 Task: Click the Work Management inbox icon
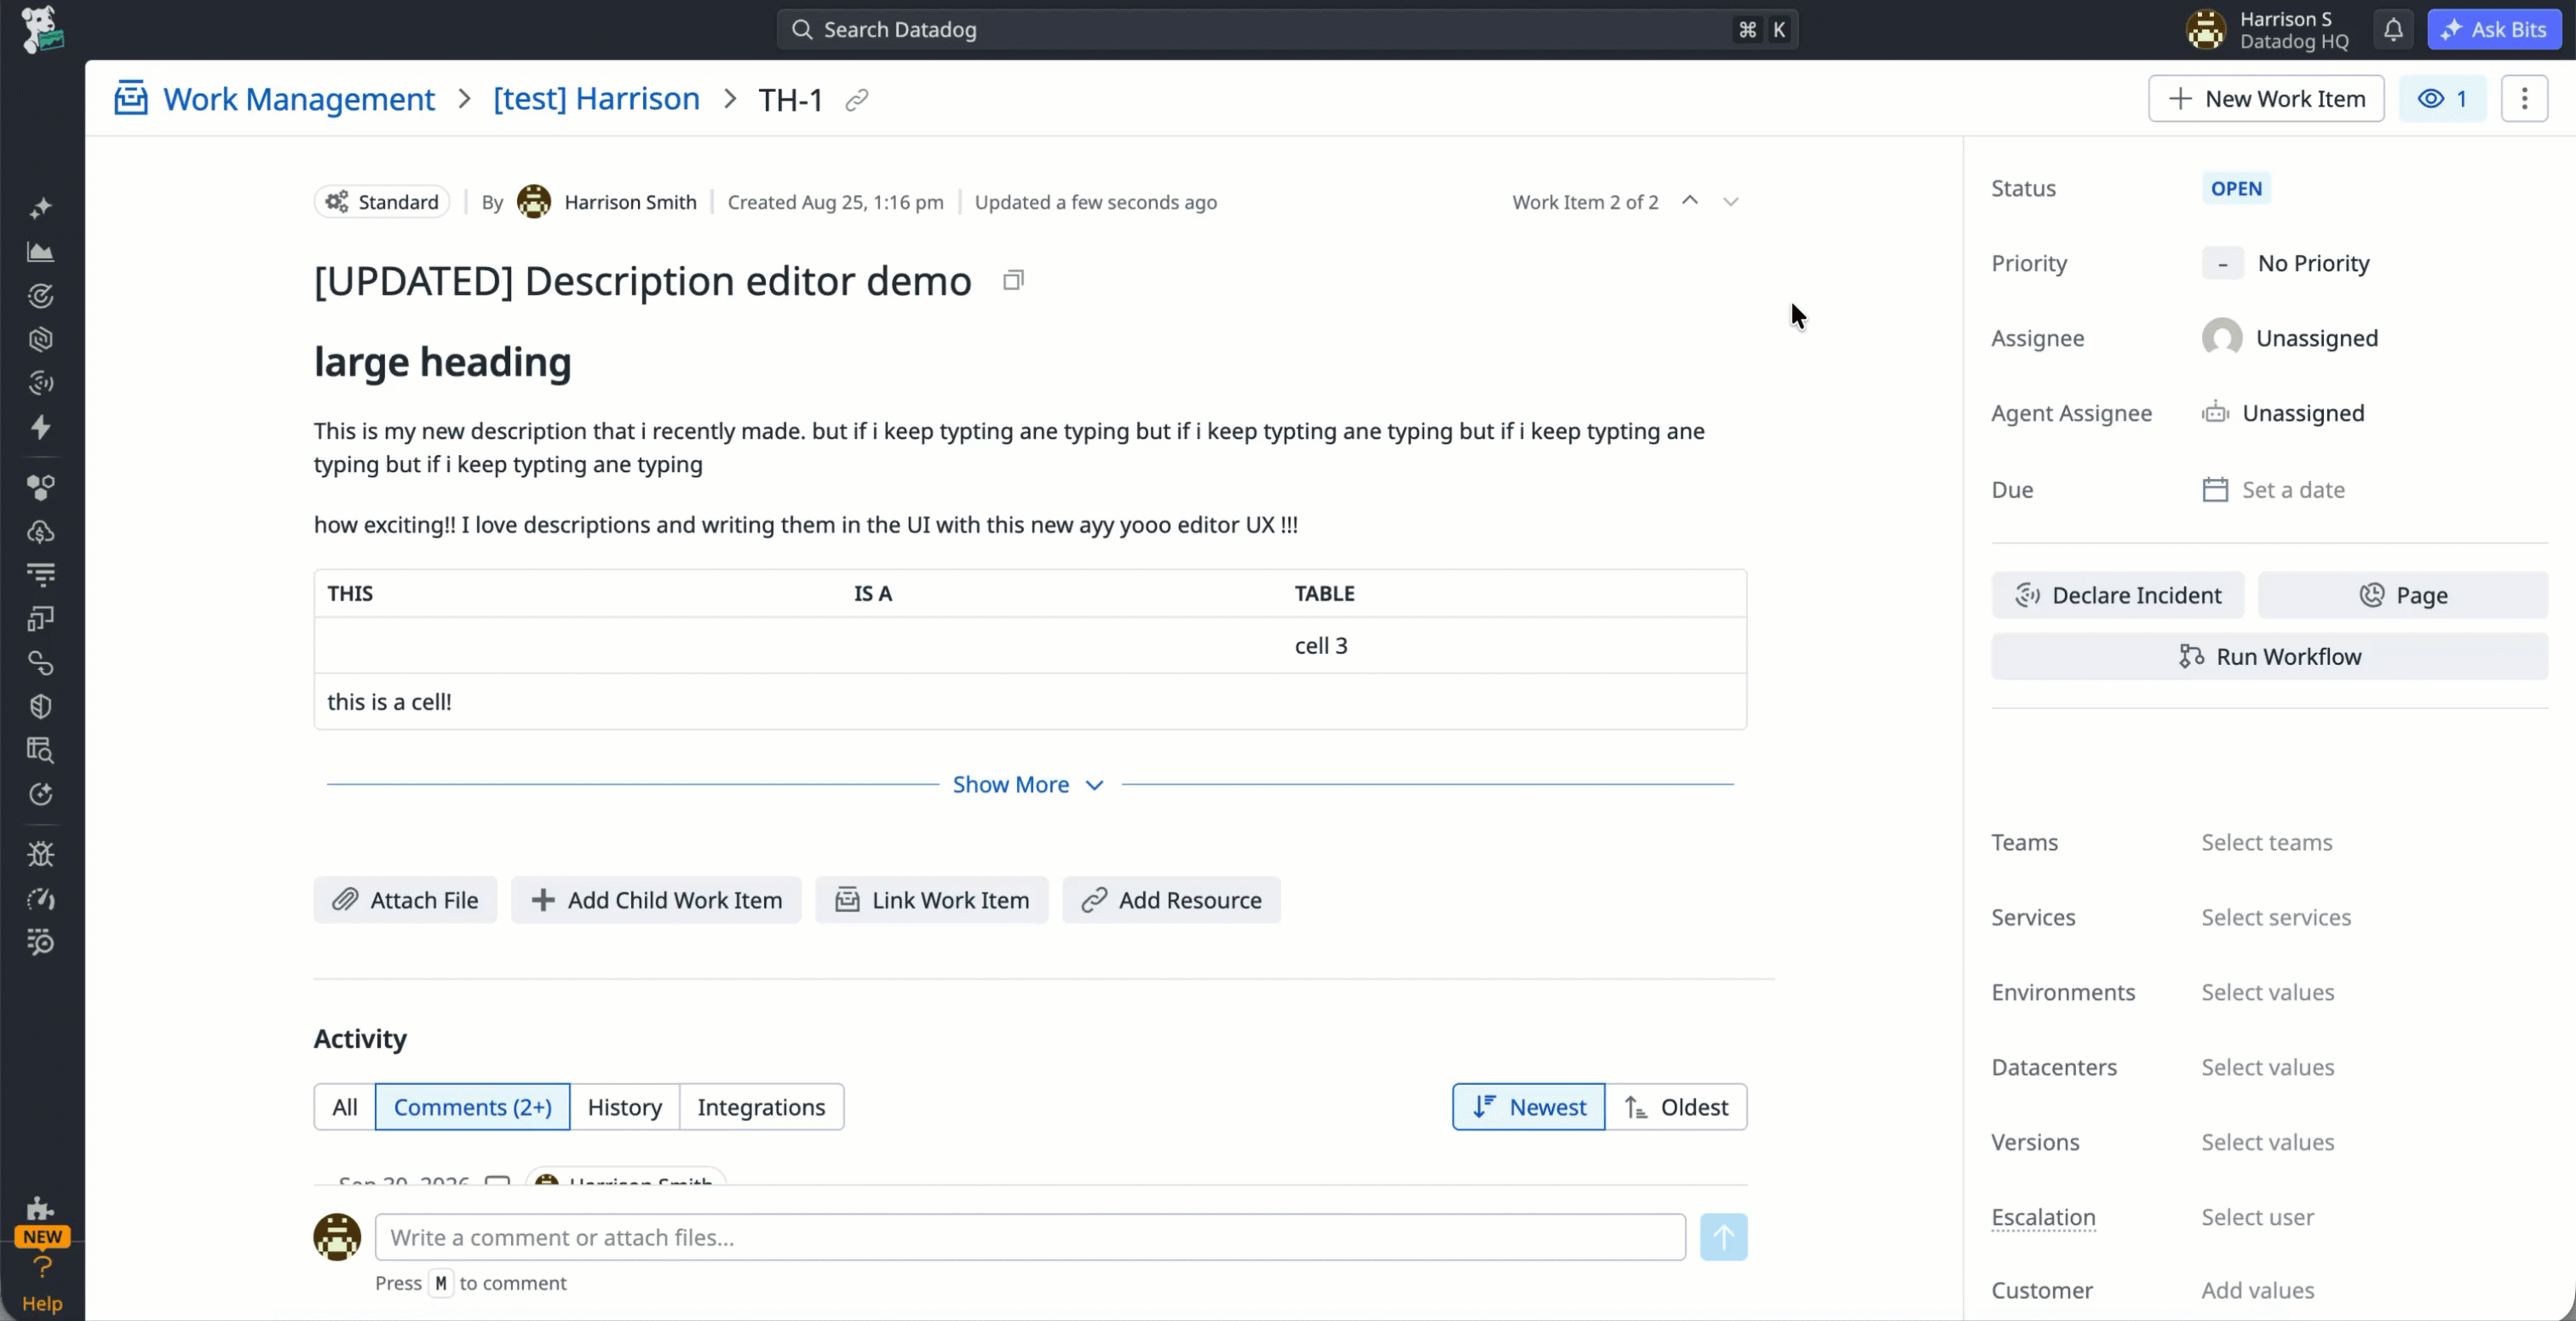(131, 98)
